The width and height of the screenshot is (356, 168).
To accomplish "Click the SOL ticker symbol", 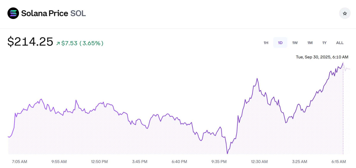I will tap(78, 13).
